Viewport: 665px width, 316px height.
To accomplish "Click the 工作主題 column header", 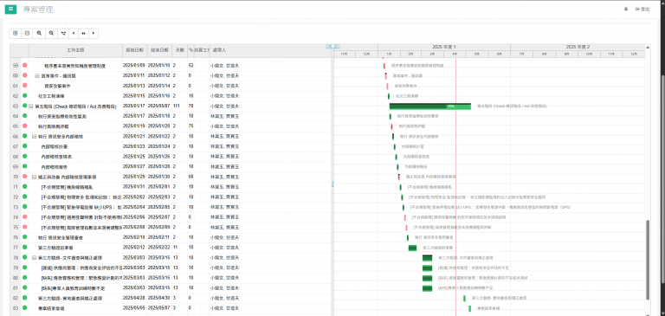I will 75,50.
